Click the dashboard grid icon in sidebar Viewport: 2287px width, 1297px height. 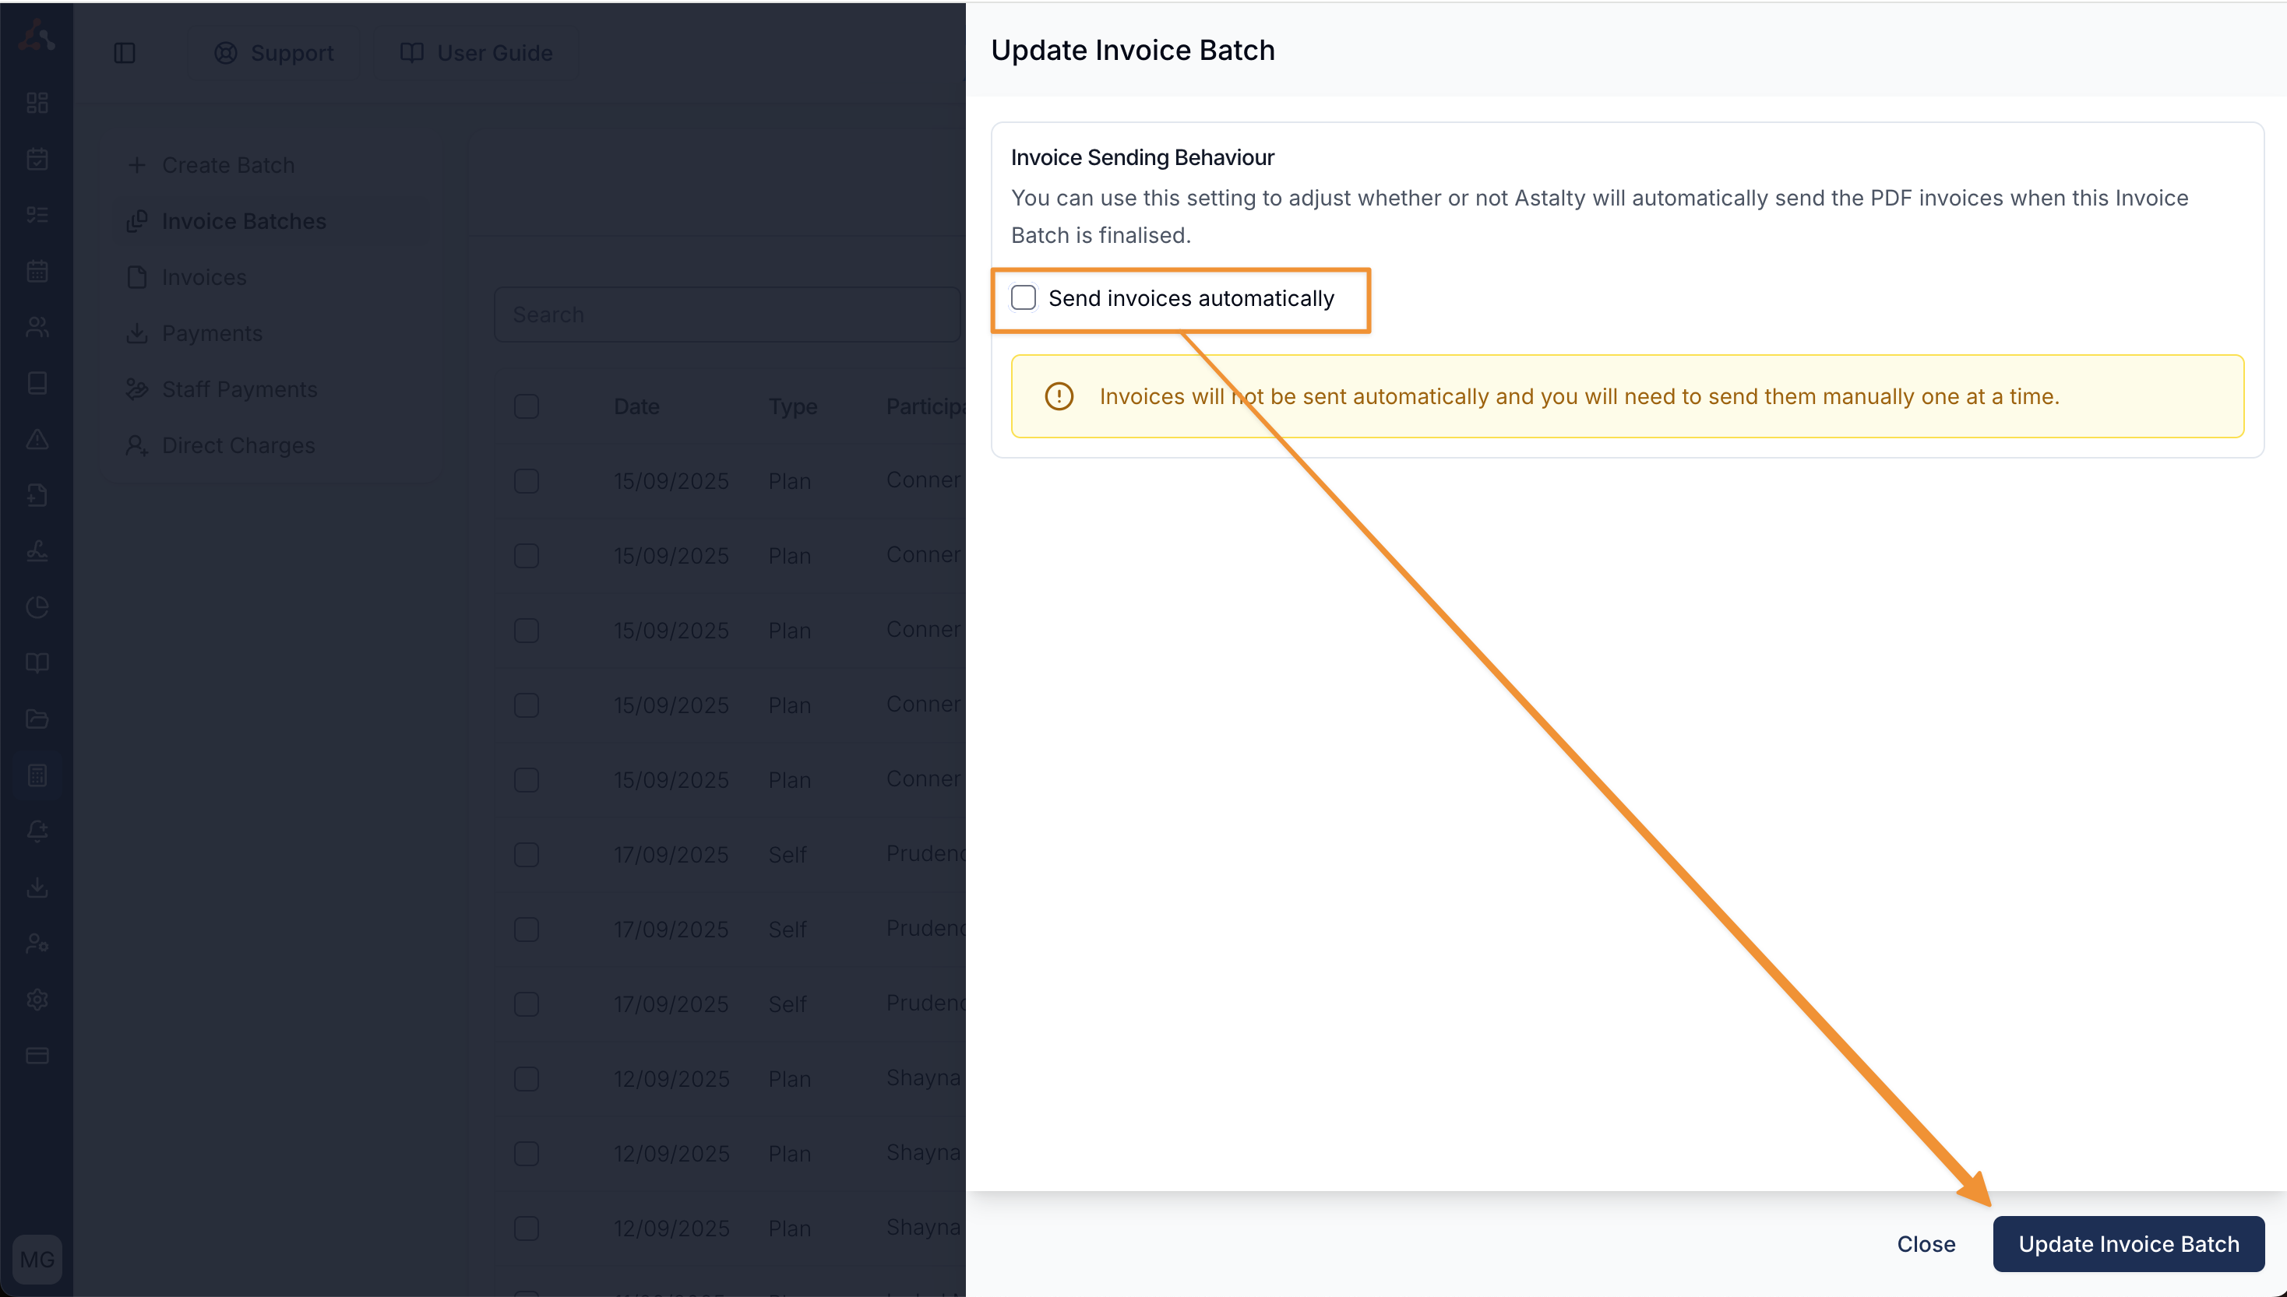pos(37,104)
